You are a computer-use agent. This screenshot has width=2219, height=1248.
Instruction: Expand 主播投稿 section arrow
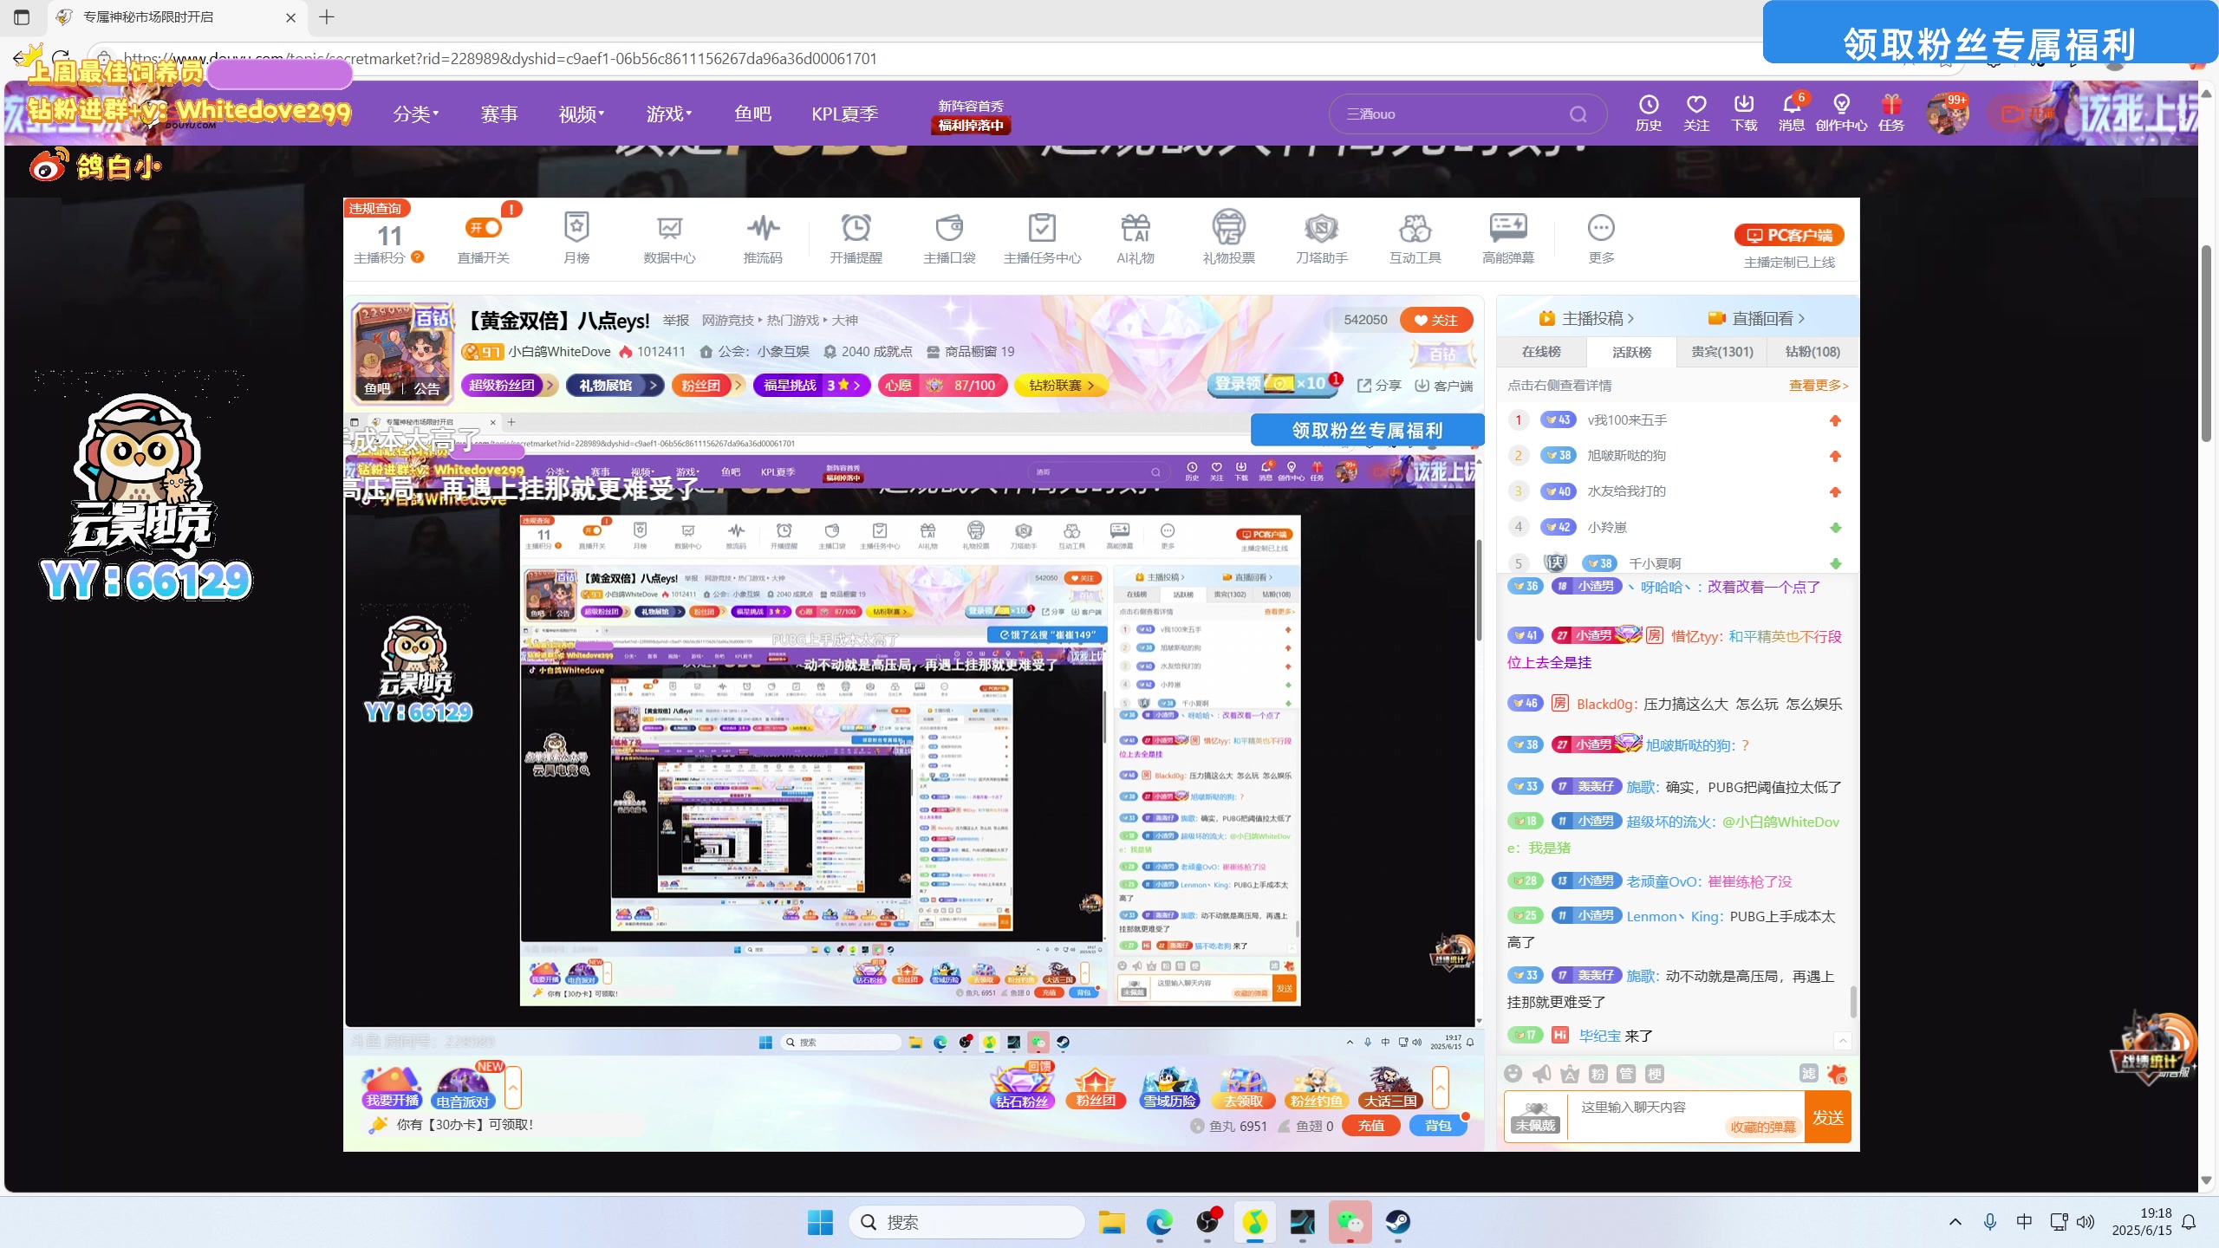1631,319
